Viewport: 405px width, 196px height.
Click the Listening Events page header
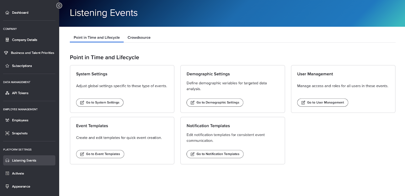[x=104, y=13]
